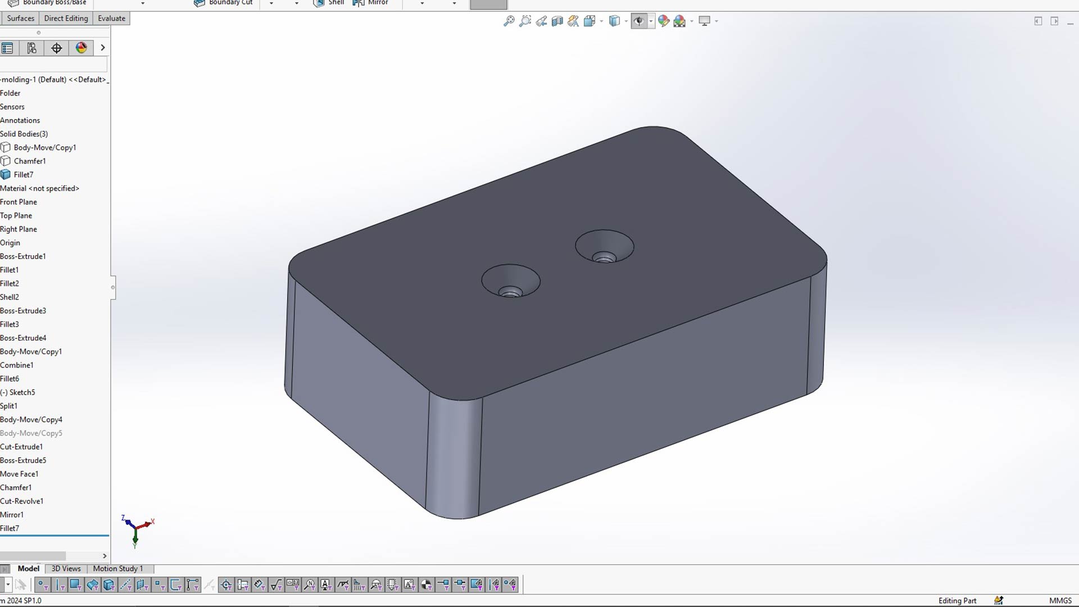The width and height of the screenshot is (1079, 607).
Task: Select the Cut-Revolve1 feature
Action: click(22, 501)
